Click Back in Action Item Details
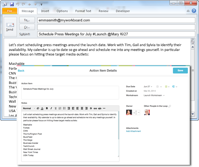The height and width of the screenshot is (167, 199). pos(21,70)
